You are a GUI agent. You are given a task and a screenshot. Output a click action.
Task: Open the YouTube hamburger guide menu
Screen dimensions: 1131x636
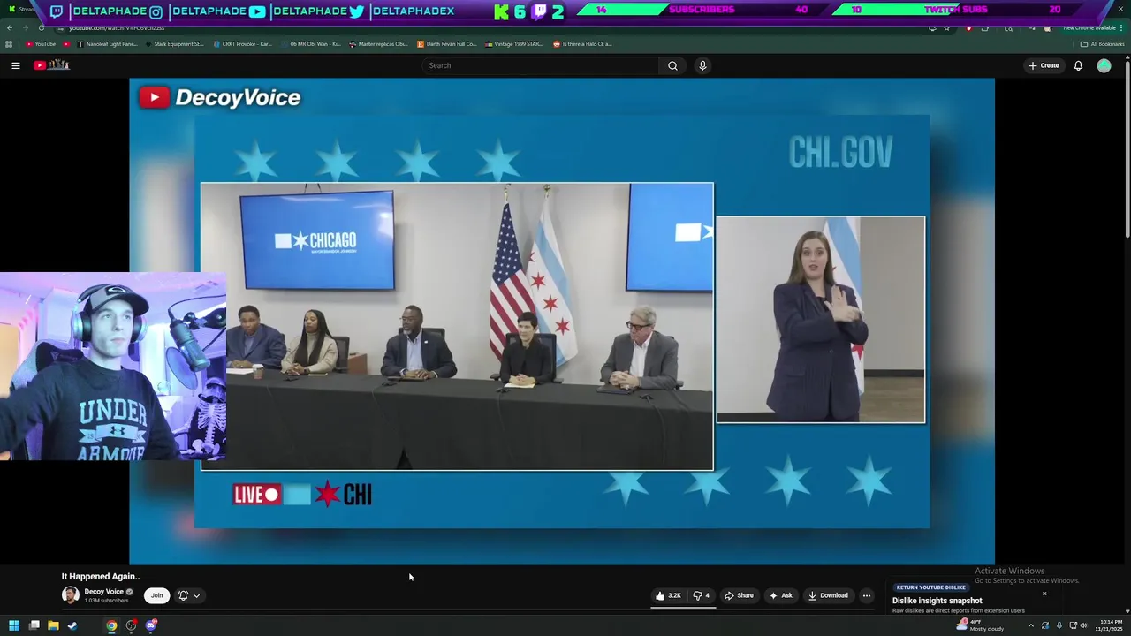point(15,65)
